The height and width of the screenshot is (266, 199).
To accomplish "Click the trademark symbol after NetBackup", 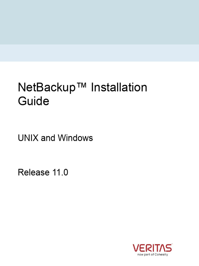I will tap(82, 86).
